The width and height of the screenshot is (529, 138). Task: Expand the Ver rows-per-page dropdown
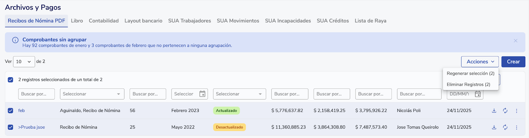click(24, 62)
